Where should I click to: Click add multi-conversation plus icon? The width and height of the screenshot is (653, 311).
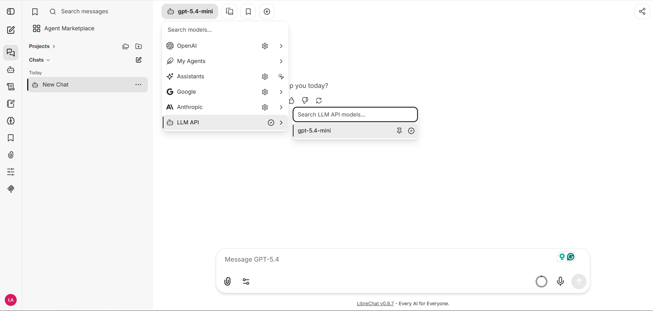point(267,12)
